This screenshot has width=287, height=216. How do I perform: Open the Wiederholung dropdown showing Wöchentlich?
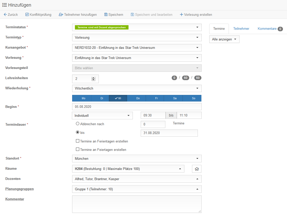point(137,88)
